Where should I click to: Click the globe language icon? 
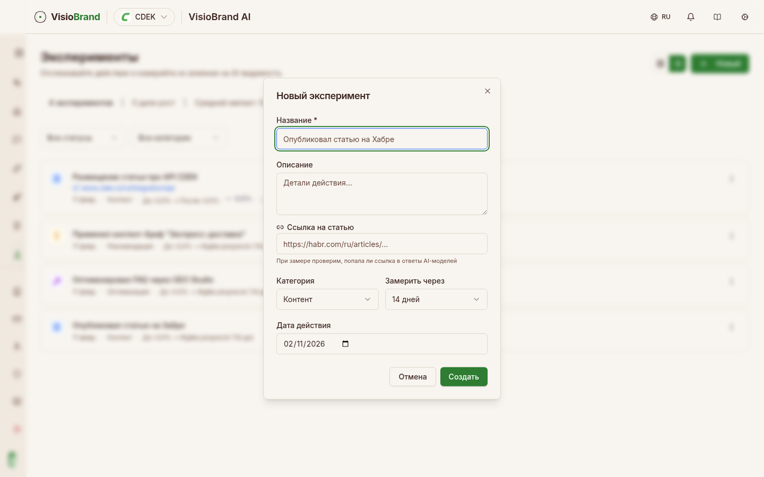654,17
